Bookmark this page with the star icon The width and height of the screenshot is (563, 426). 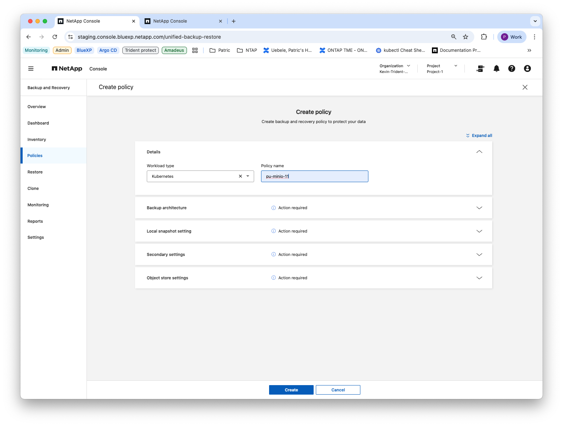pos(465,37)
